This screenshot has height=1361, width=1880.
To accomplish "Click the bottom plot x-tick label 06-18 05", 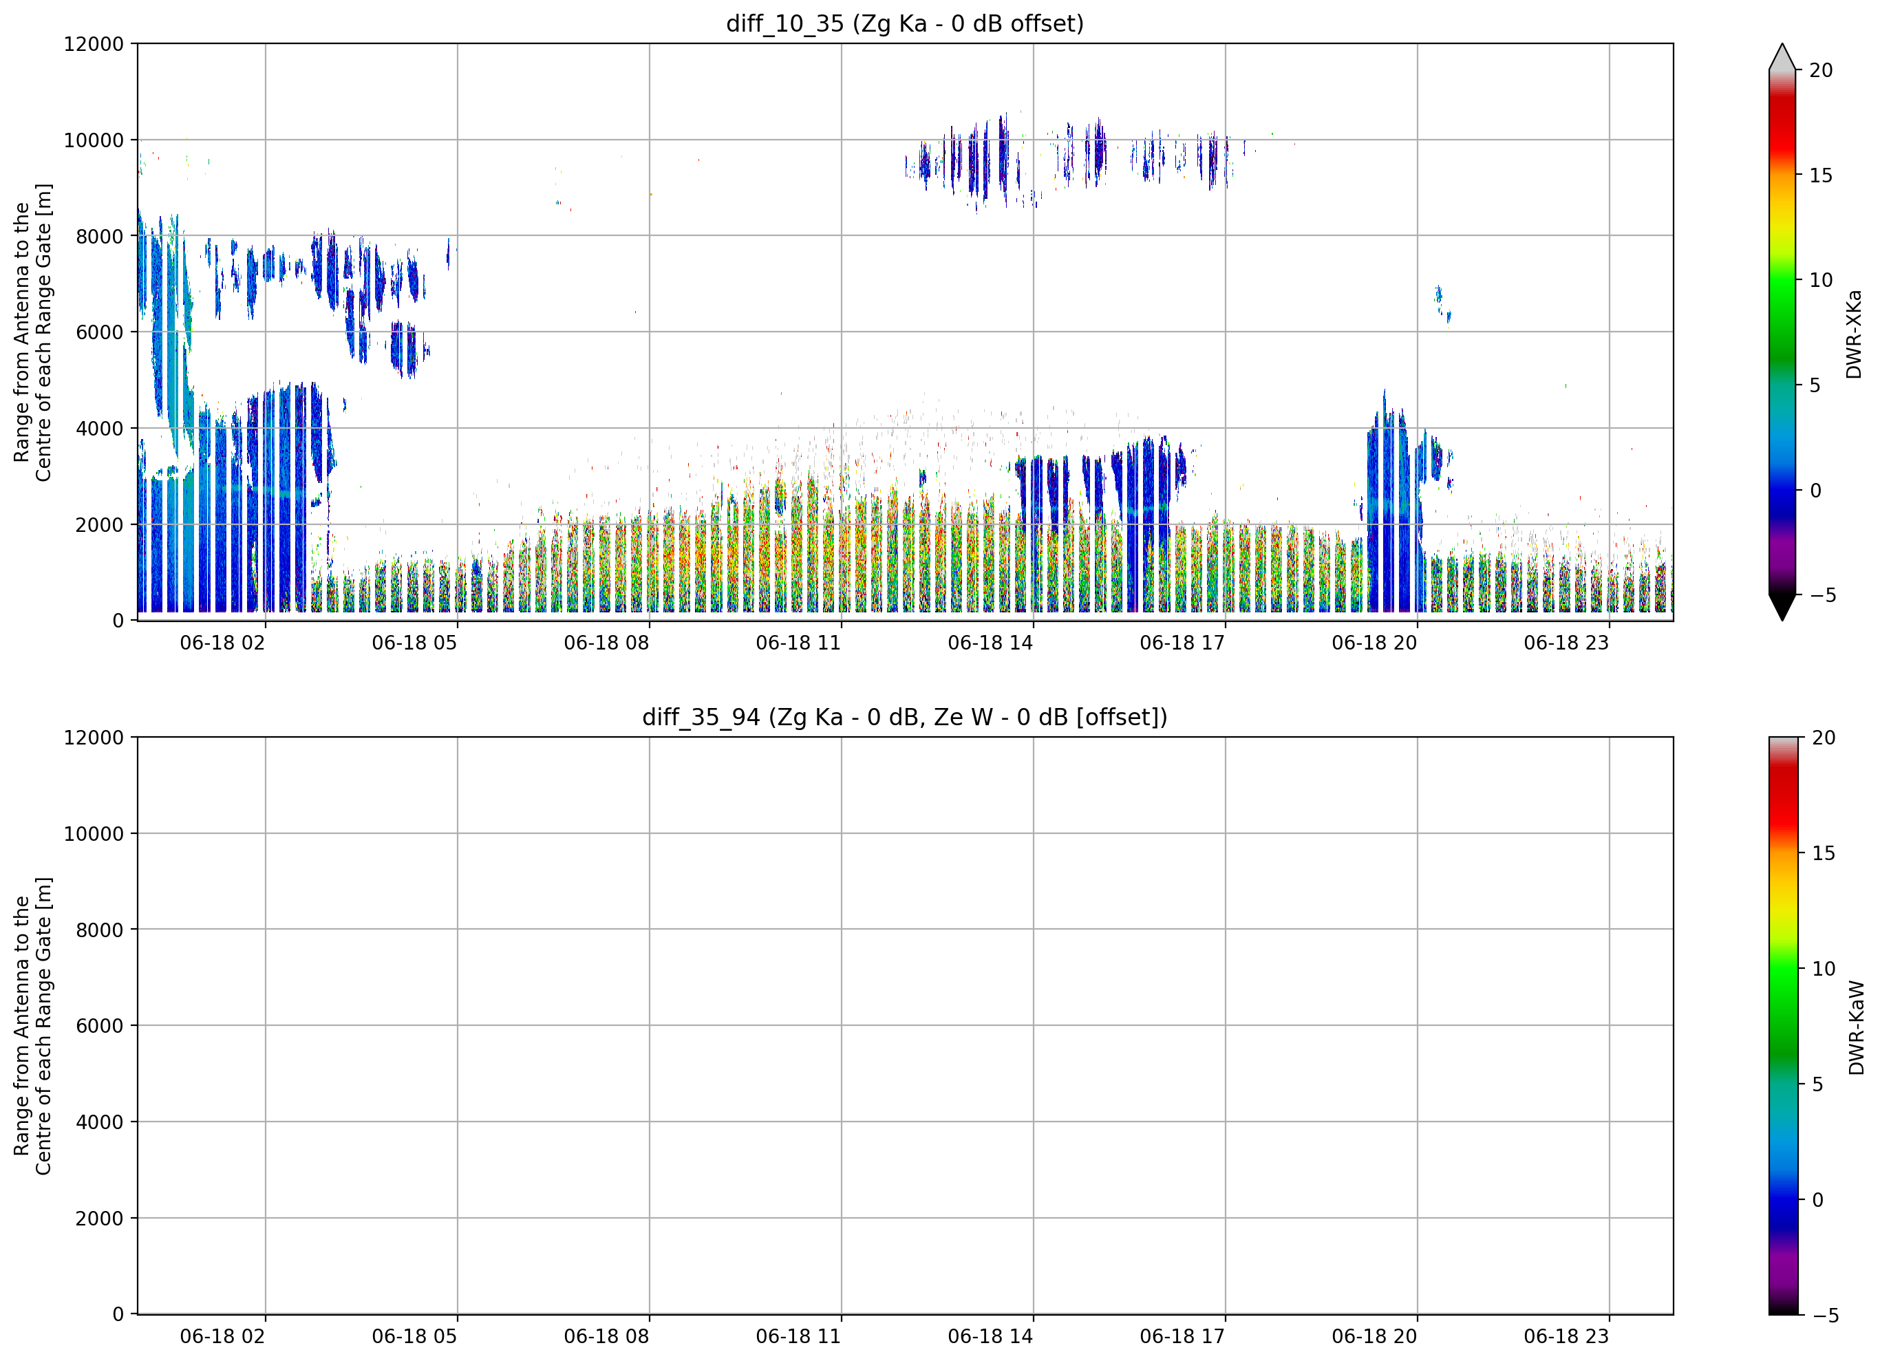I will (414, 1336).
